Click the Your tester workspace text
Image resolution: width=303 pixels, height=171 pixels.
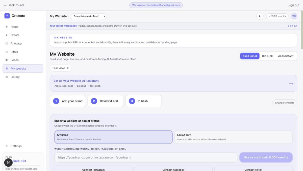[63, 26]
